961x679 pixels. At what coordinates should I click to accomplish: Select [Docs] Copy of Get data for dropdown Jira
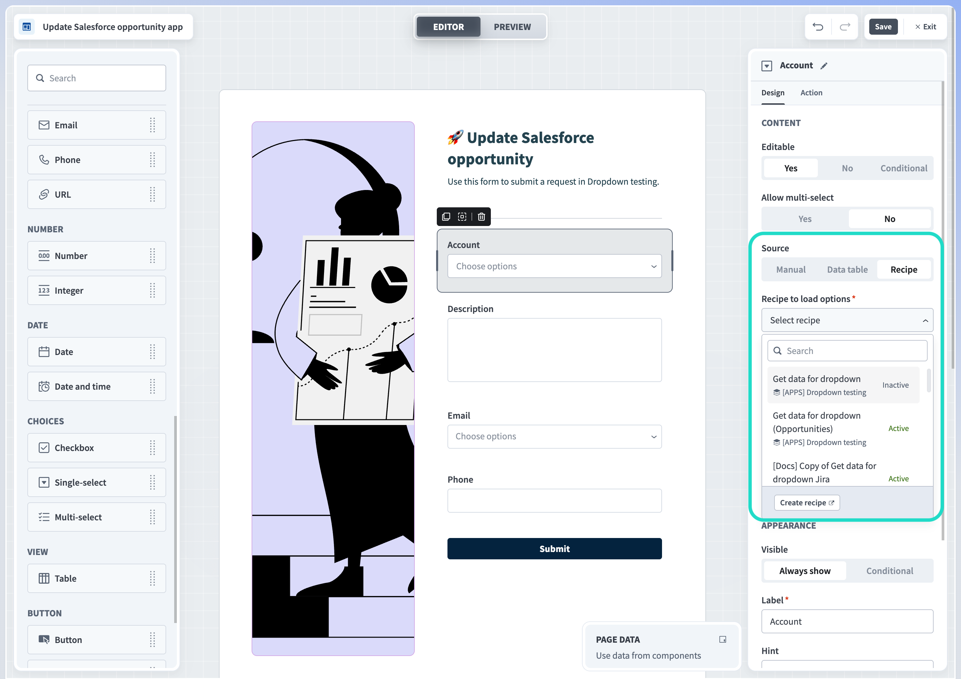843,472
